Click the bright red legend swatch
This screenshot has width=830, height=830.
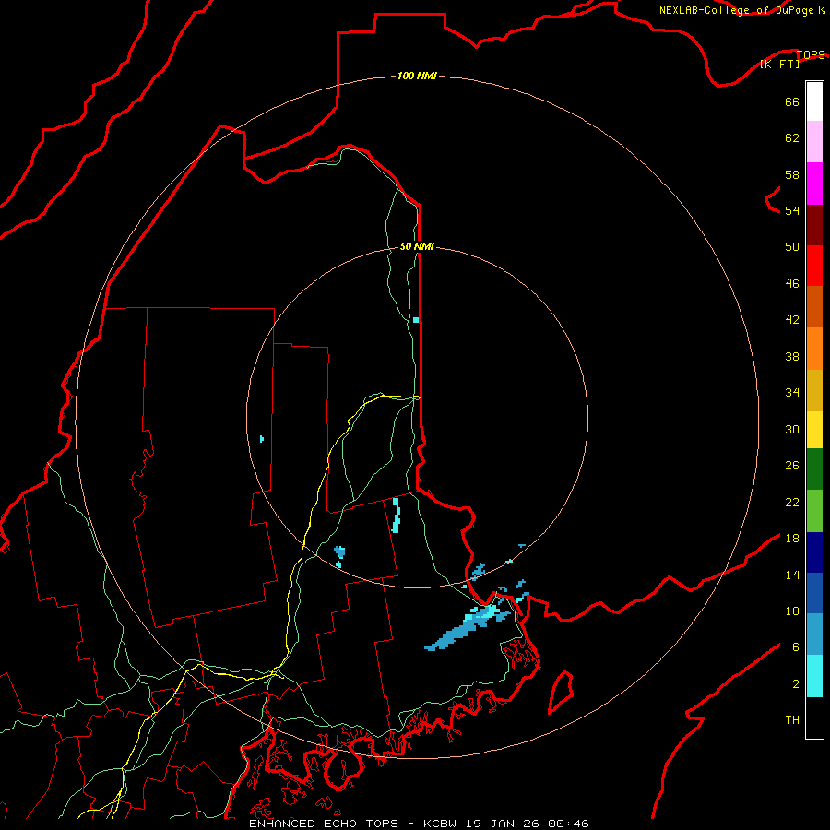814,266
